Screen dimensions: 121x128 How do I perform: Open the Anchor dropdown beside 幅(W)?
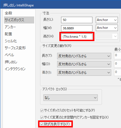(x=107, y=28)
